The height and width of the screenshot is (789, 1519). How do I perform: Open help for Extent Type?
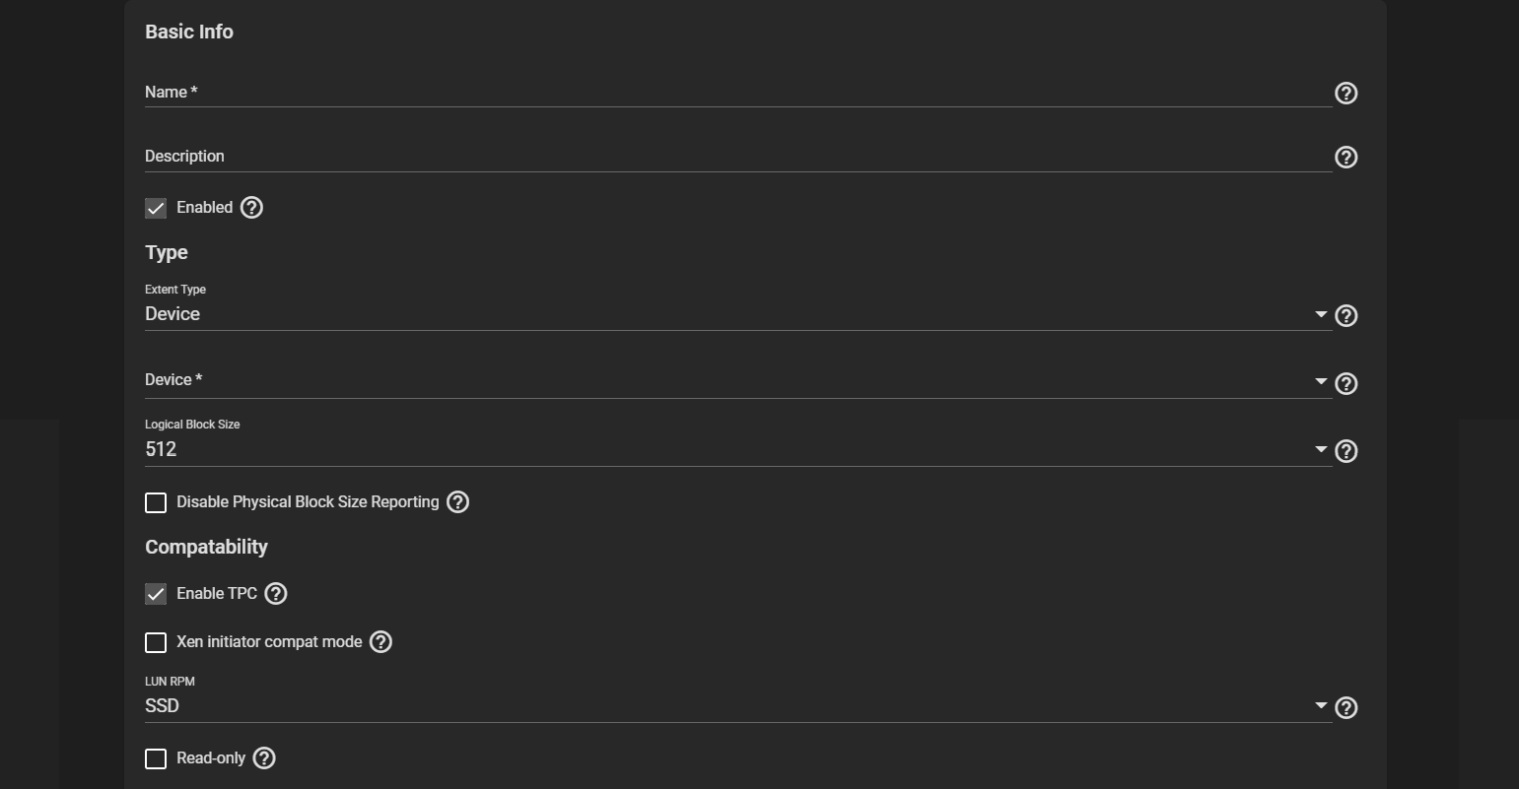(1346, 316)
